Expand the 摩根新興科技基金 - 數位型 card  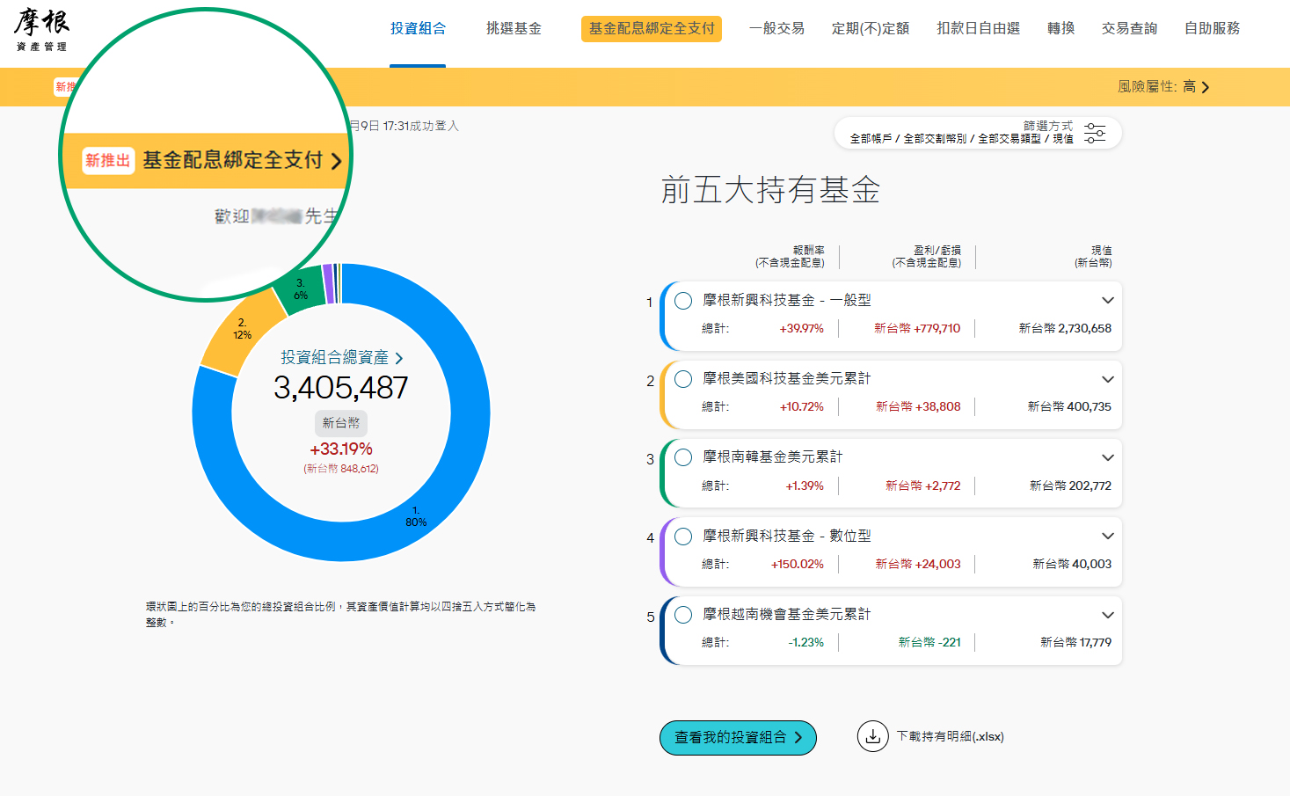(1108, 537)
